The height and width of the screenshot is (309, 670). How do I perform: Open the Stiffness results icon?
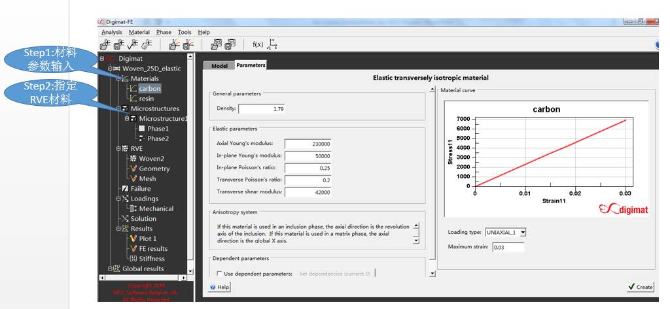point(133,259)
